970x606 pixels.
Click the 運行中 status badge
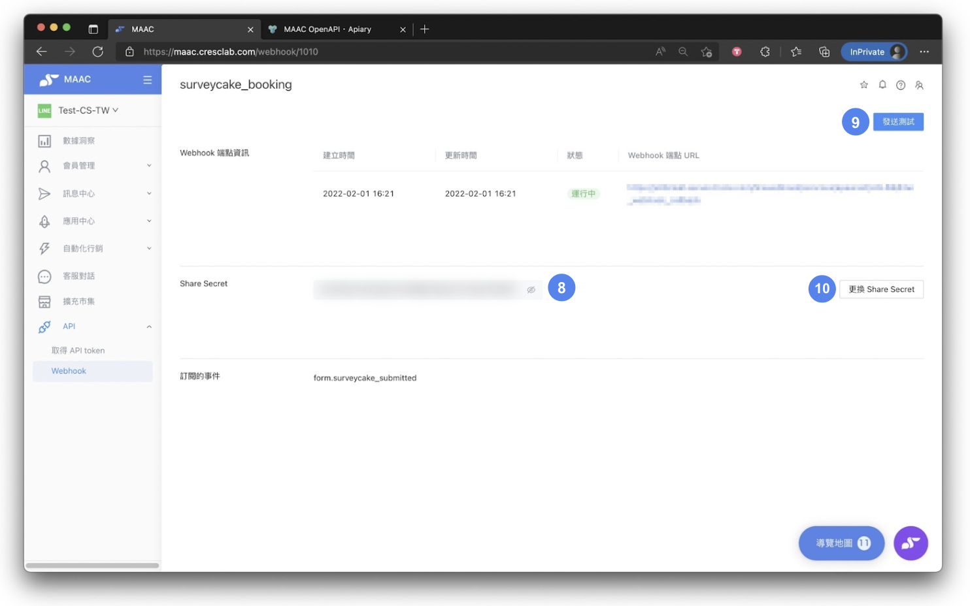coord(583,194)
